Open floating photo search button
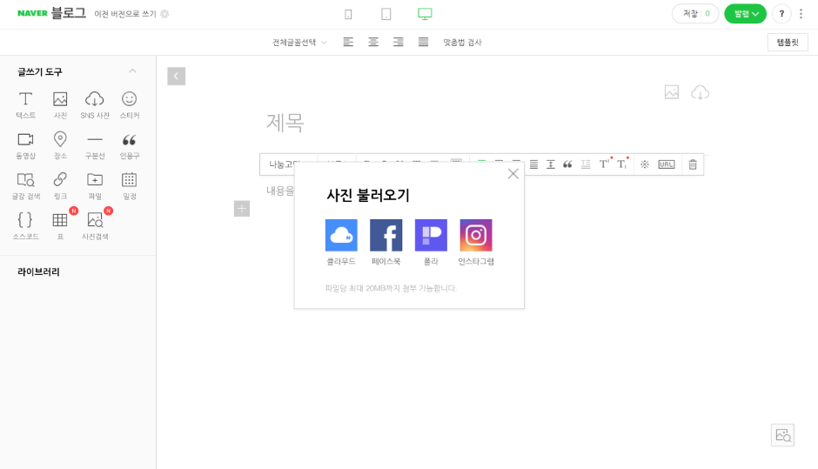This screenshot has width=818, height=469. [x=782, y=435]
